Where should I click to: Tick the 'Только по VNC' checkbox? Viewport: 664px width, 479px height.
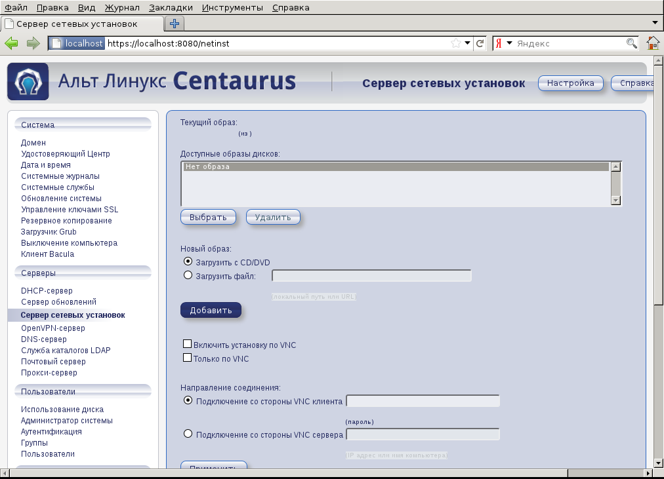187,358
